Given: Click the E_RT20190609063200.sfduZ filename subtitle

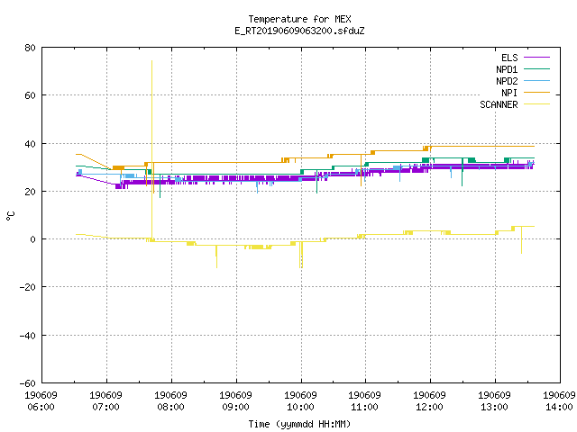Looking at the screenshot, I should click(299, 31).
